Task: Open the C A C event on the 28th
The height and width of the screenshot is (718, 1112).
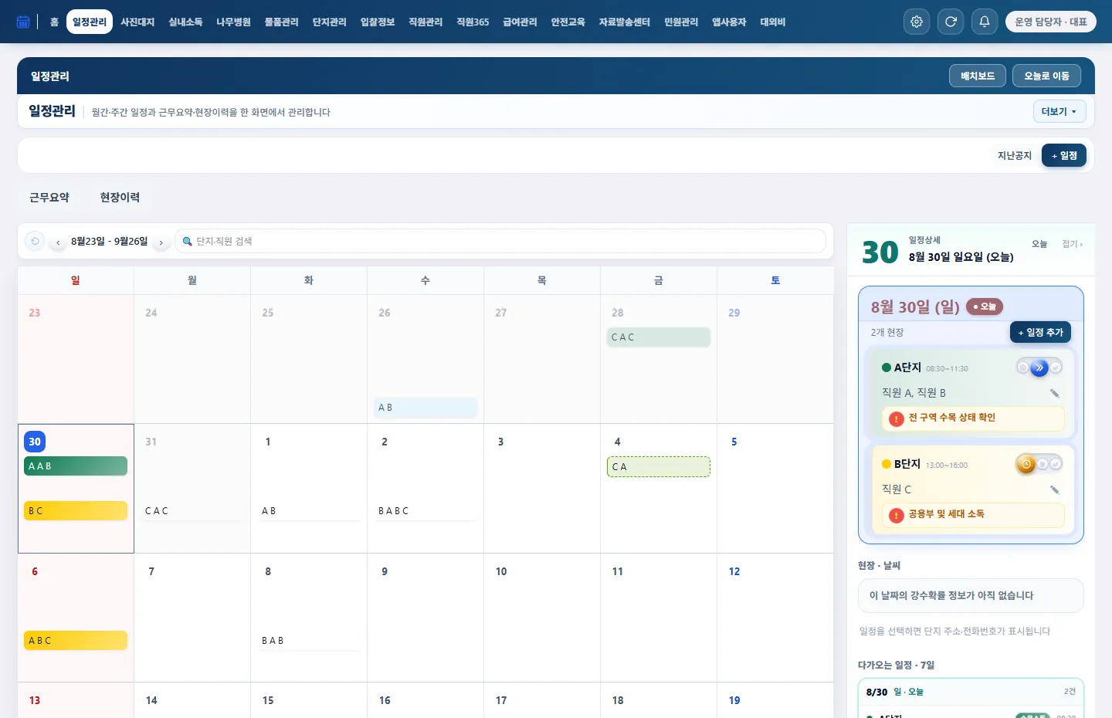Action: (659, 337)
